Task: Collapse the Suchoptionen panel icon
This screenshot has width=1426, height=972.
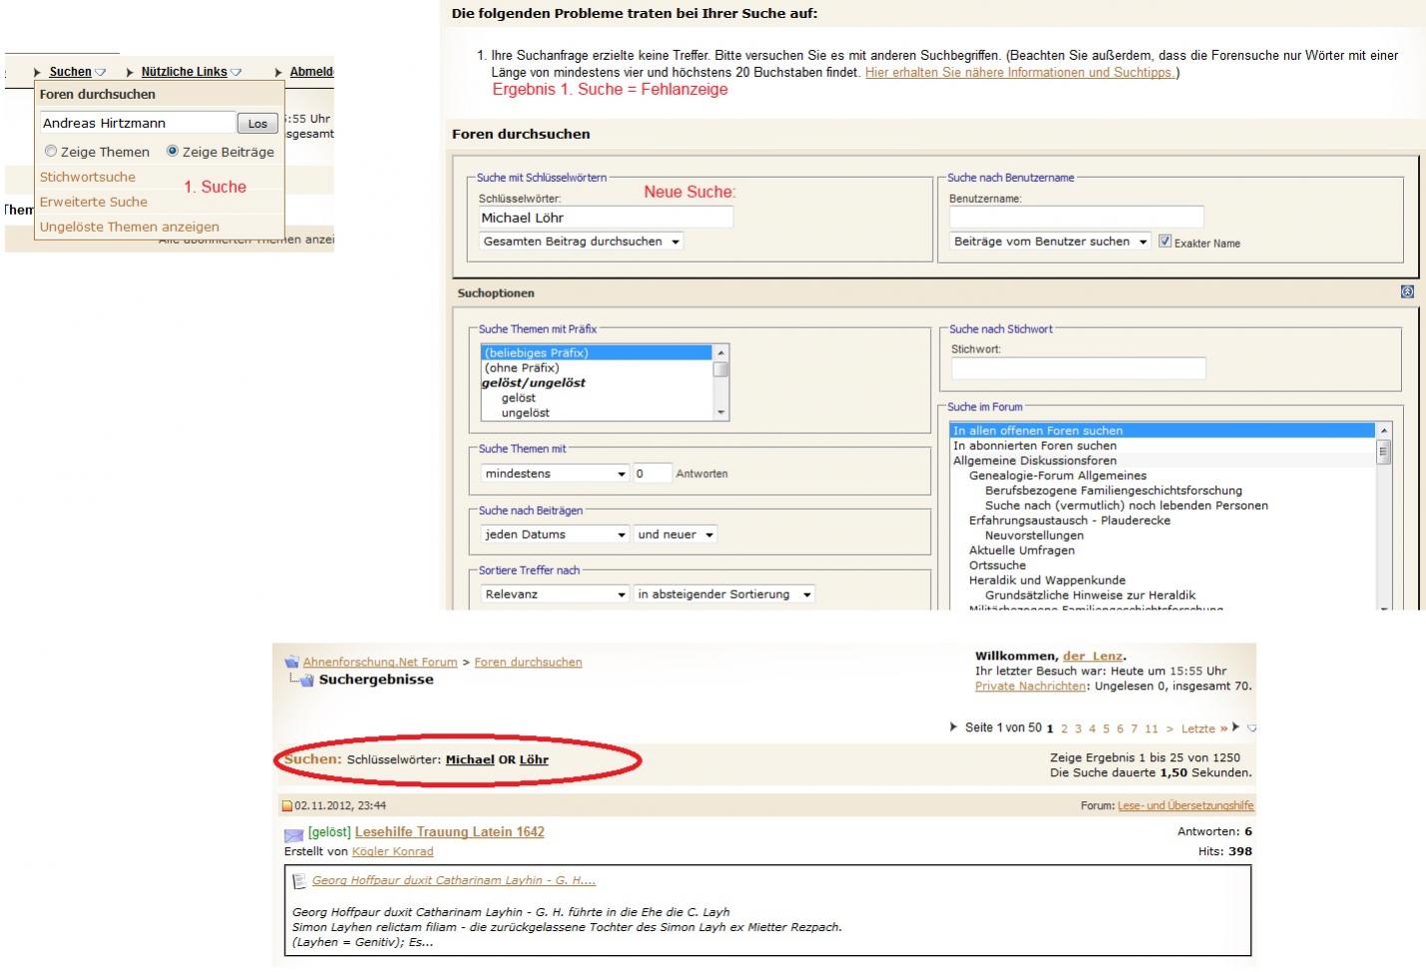Action: point(1407,292)
